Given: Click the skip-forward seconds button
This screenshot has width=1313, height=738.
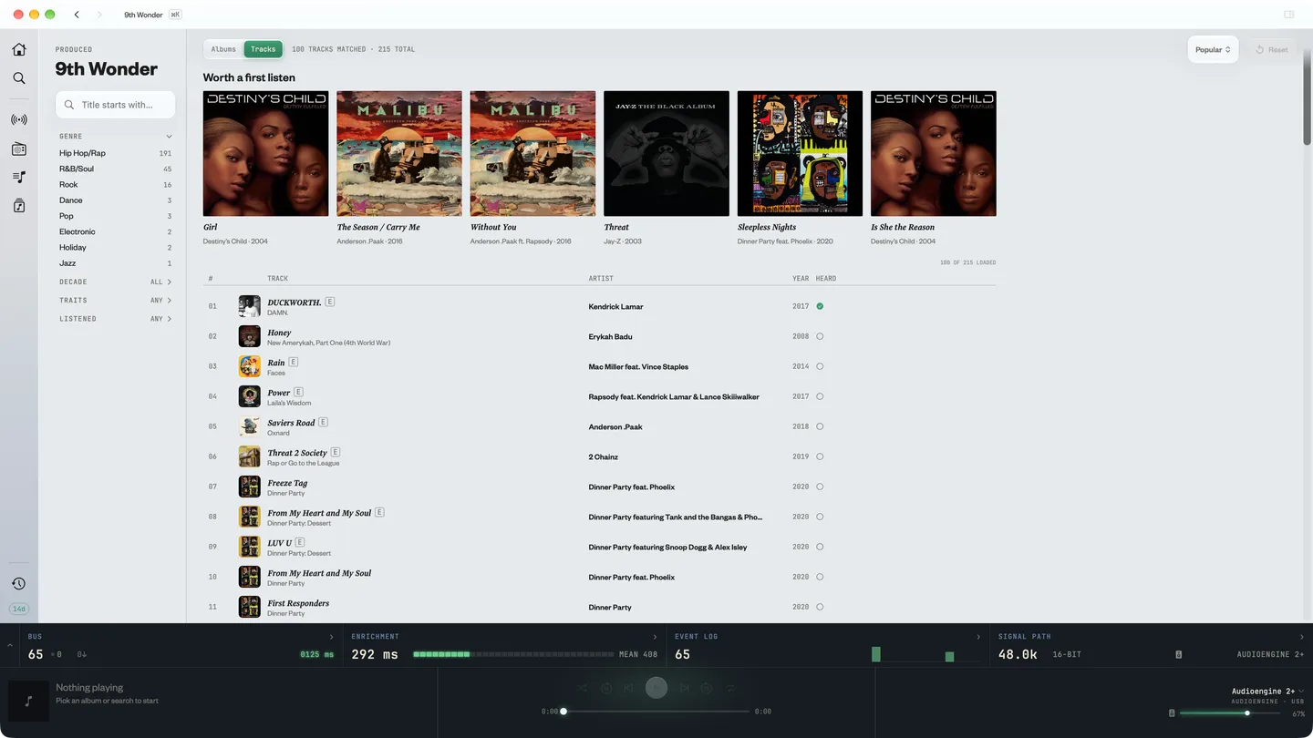Looking at the screenshot, I should (707, 688).
